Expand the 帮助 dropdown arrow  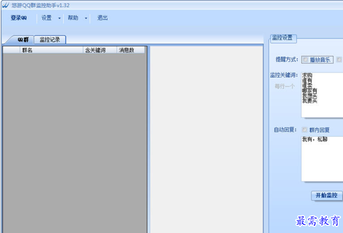click(86, 18)
